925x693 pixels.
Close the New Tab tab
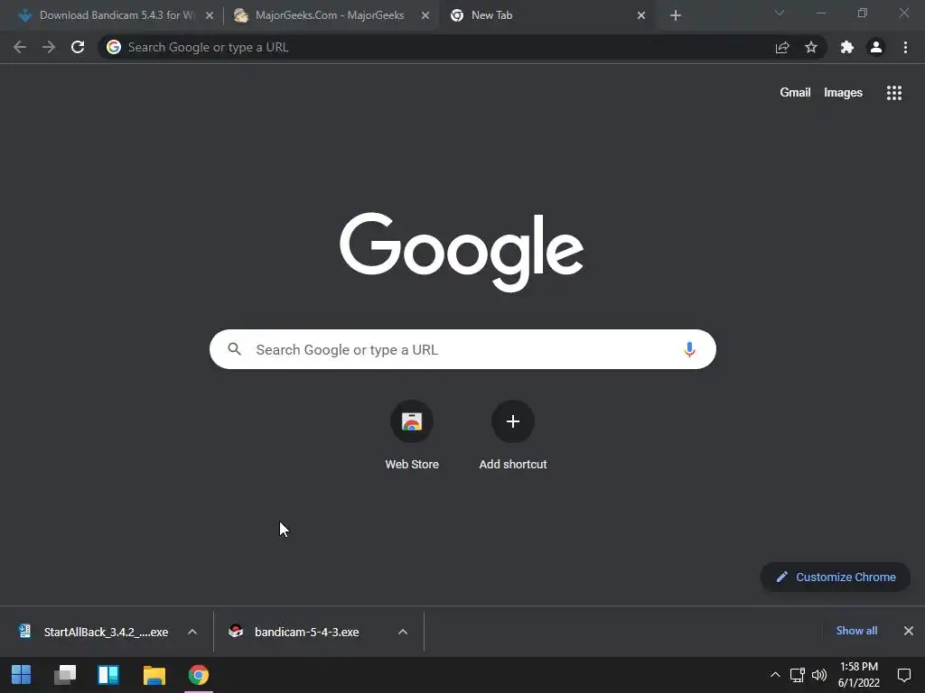pyautogui.click(x=641, y=16)
